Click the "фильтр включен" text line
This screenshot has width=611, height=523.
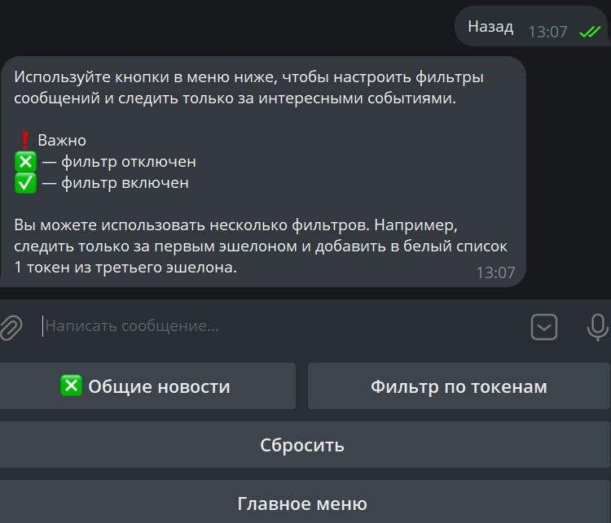(125, 183)
